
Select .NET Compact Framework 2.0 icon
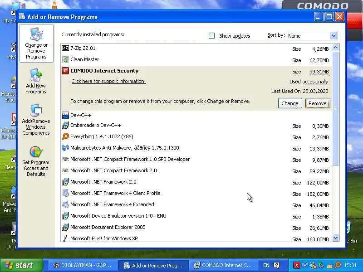click(65, 170)
